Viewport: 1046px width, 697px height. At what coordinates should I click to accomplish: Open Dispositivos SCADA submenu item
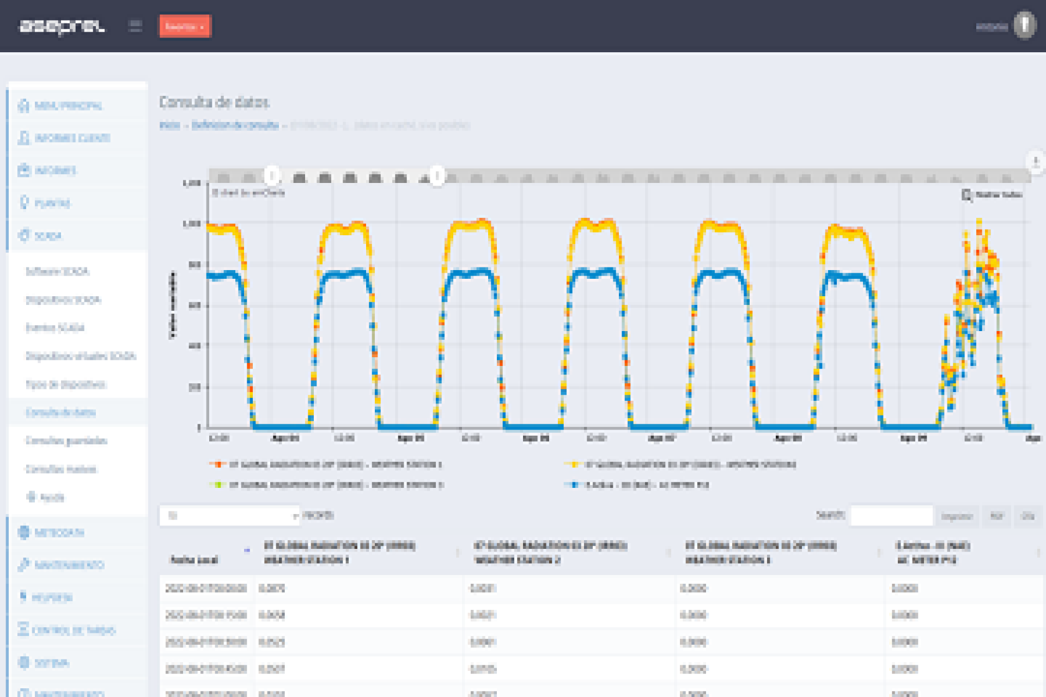pos(63,299)
